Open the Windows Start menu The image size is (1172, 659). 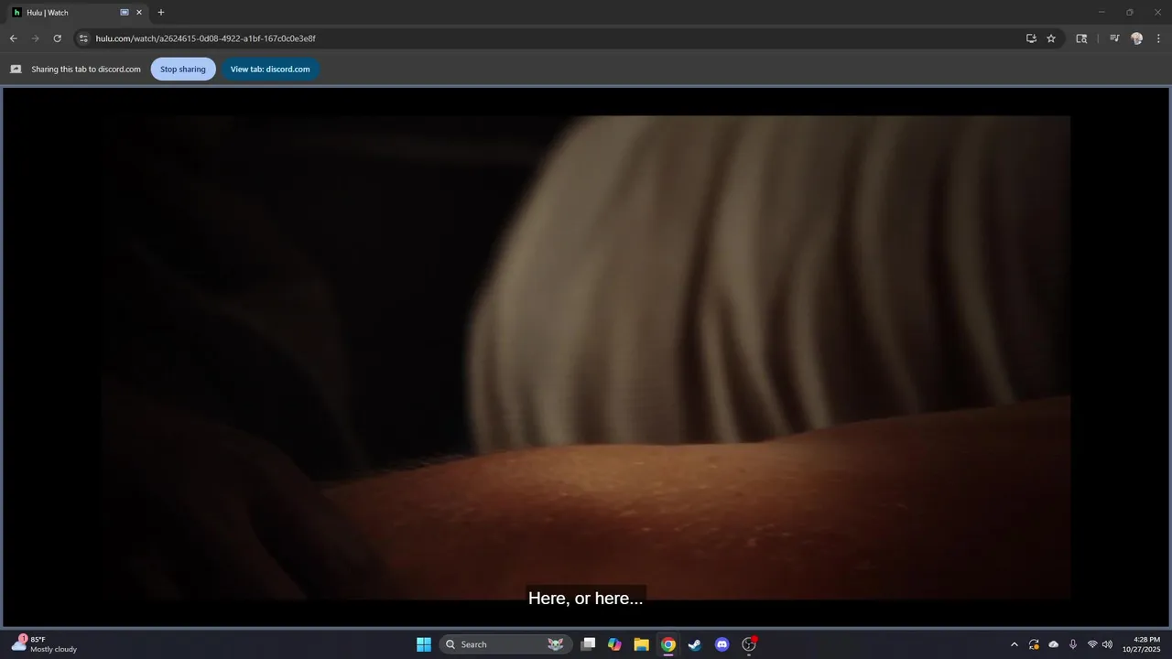click(424, 644)
